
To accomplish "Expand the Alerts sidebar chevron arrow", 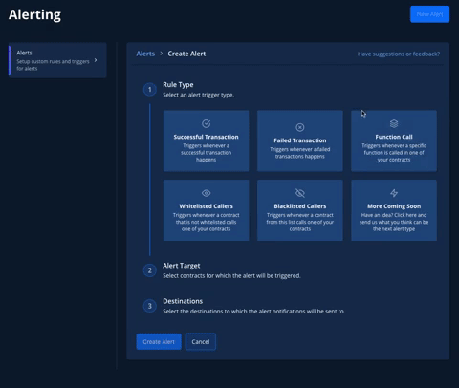I will (96, 60).
